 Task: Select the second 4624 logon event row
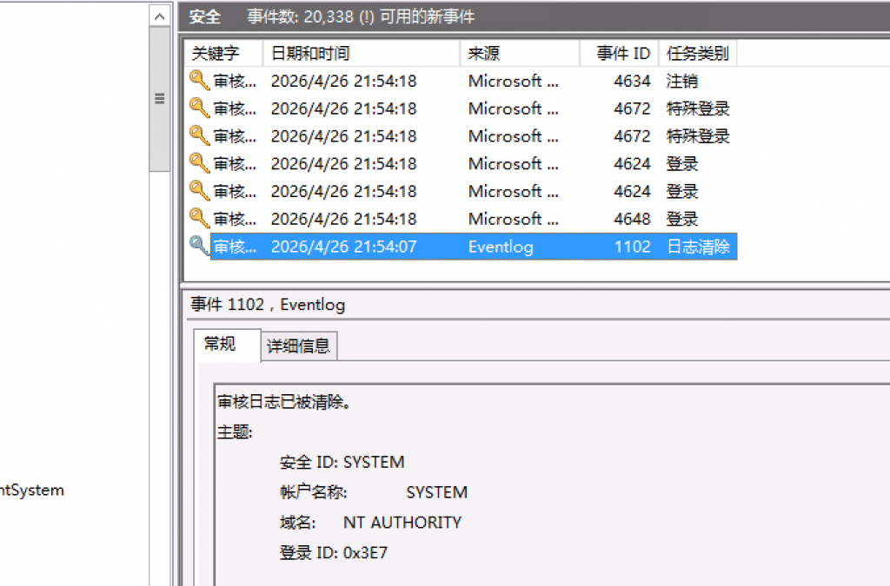(461, 191)
